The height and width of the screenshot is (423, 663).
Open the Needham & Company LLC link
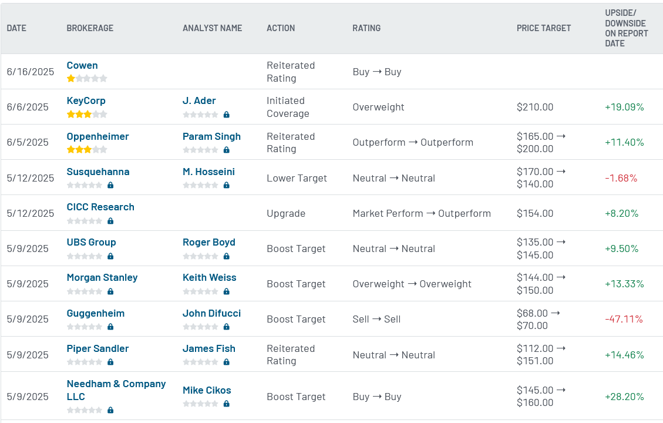point(116,383)
